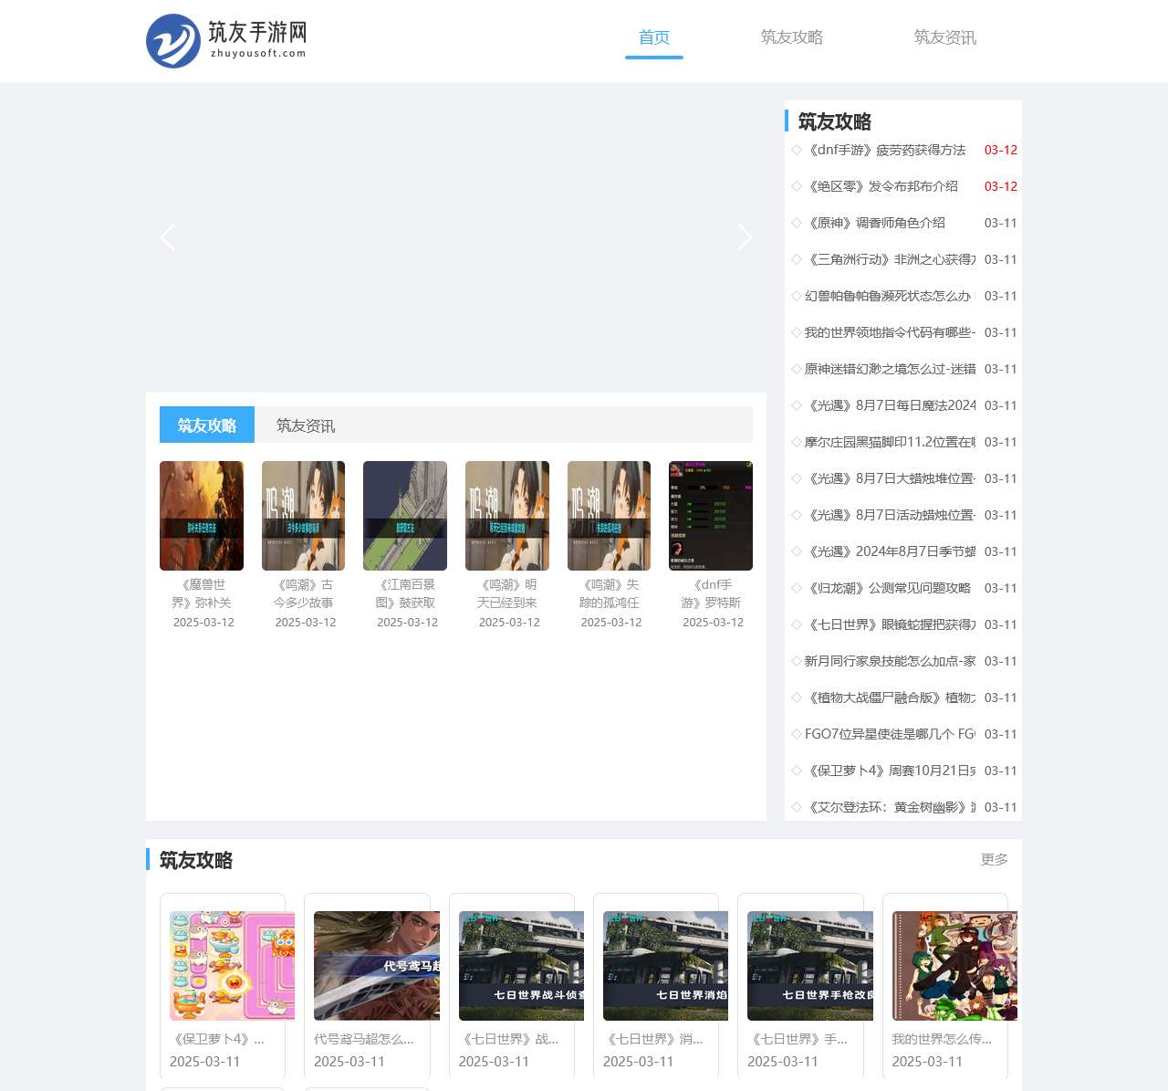
Task: Click 代号鸢马超怎么... card title
Action: [x=364, y=1039]
